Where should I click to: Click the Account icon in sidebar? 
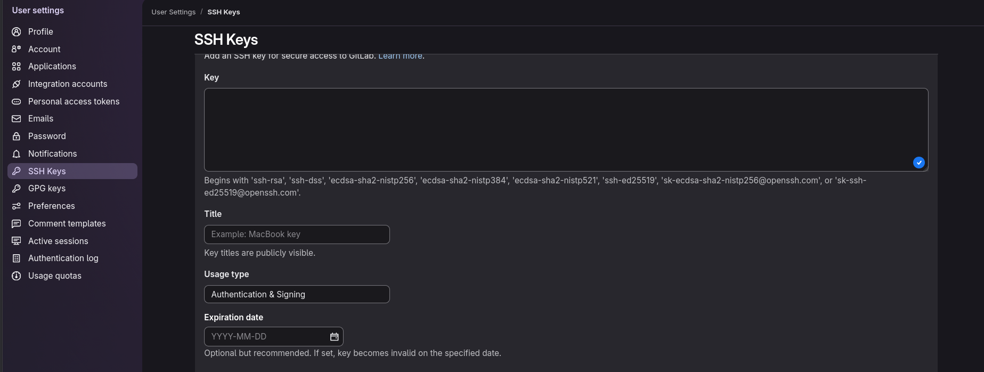pos(17,49)
